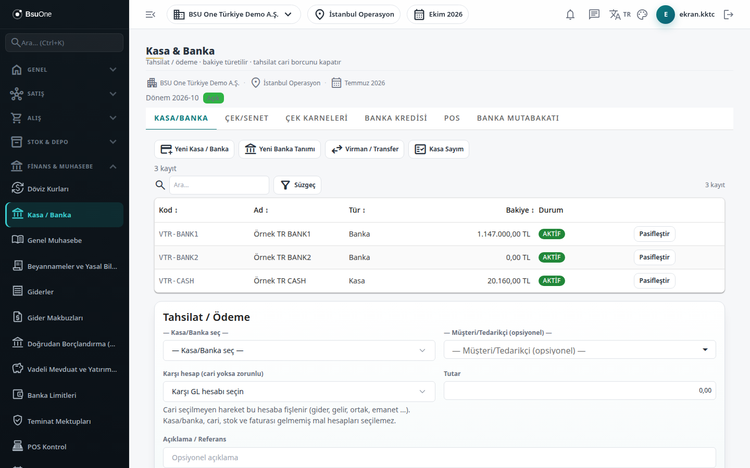Switch to the BANKA MUTABAKATI tab

coord(518,119)
